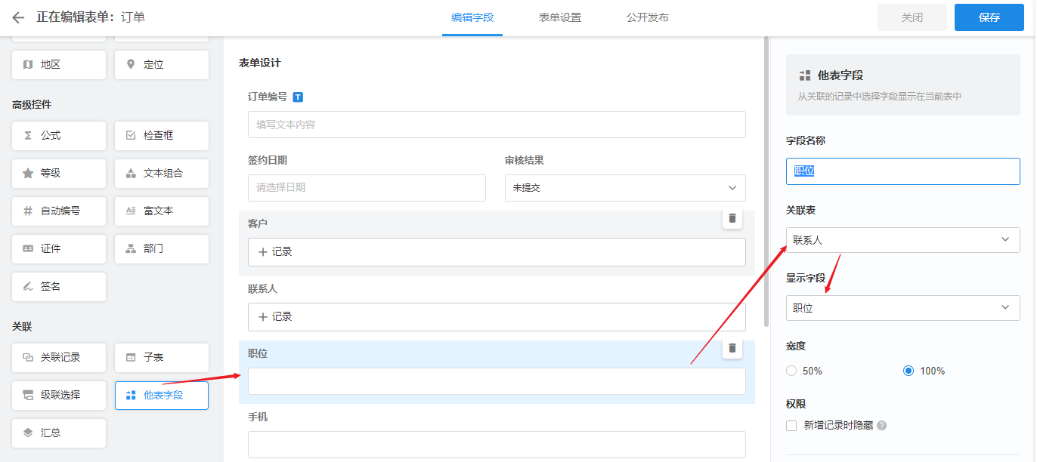This screenshot has width=1037, height=462.
Task: Click the 高级控件 section label
Action: (x=32, y=105)
